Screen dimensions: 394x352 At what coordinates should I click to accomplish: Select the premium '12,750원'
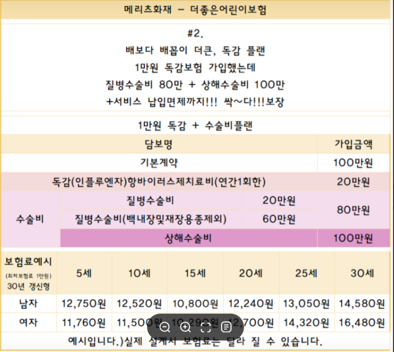point(84,304)
